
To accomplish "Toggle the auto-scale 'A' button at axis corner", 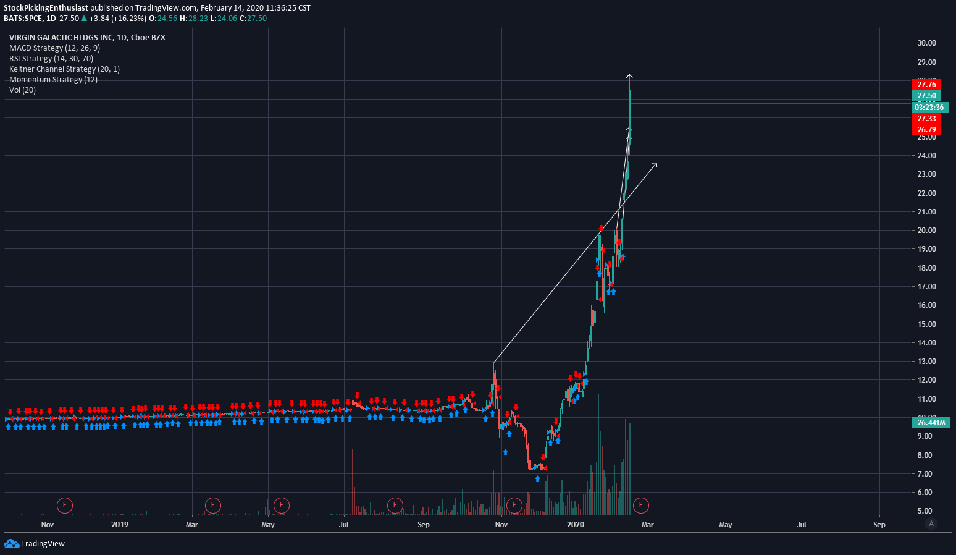I will coord(931,523).
